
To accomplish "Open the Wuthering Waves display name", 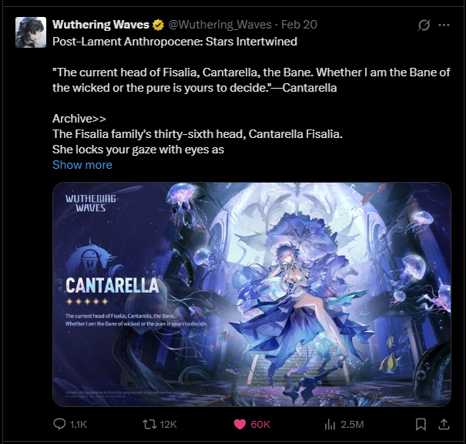I will pyautogui.click(x=101, y=25).
